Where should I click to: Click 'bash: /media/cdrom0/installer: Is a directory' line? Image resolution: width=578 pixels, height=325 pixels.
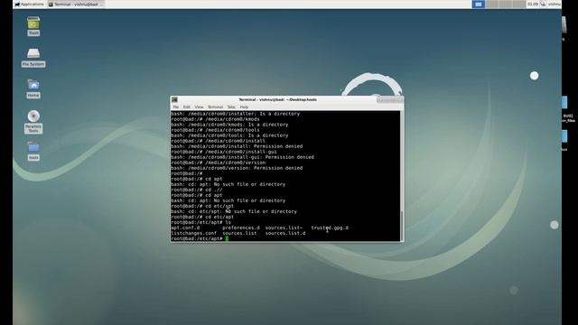235,114
